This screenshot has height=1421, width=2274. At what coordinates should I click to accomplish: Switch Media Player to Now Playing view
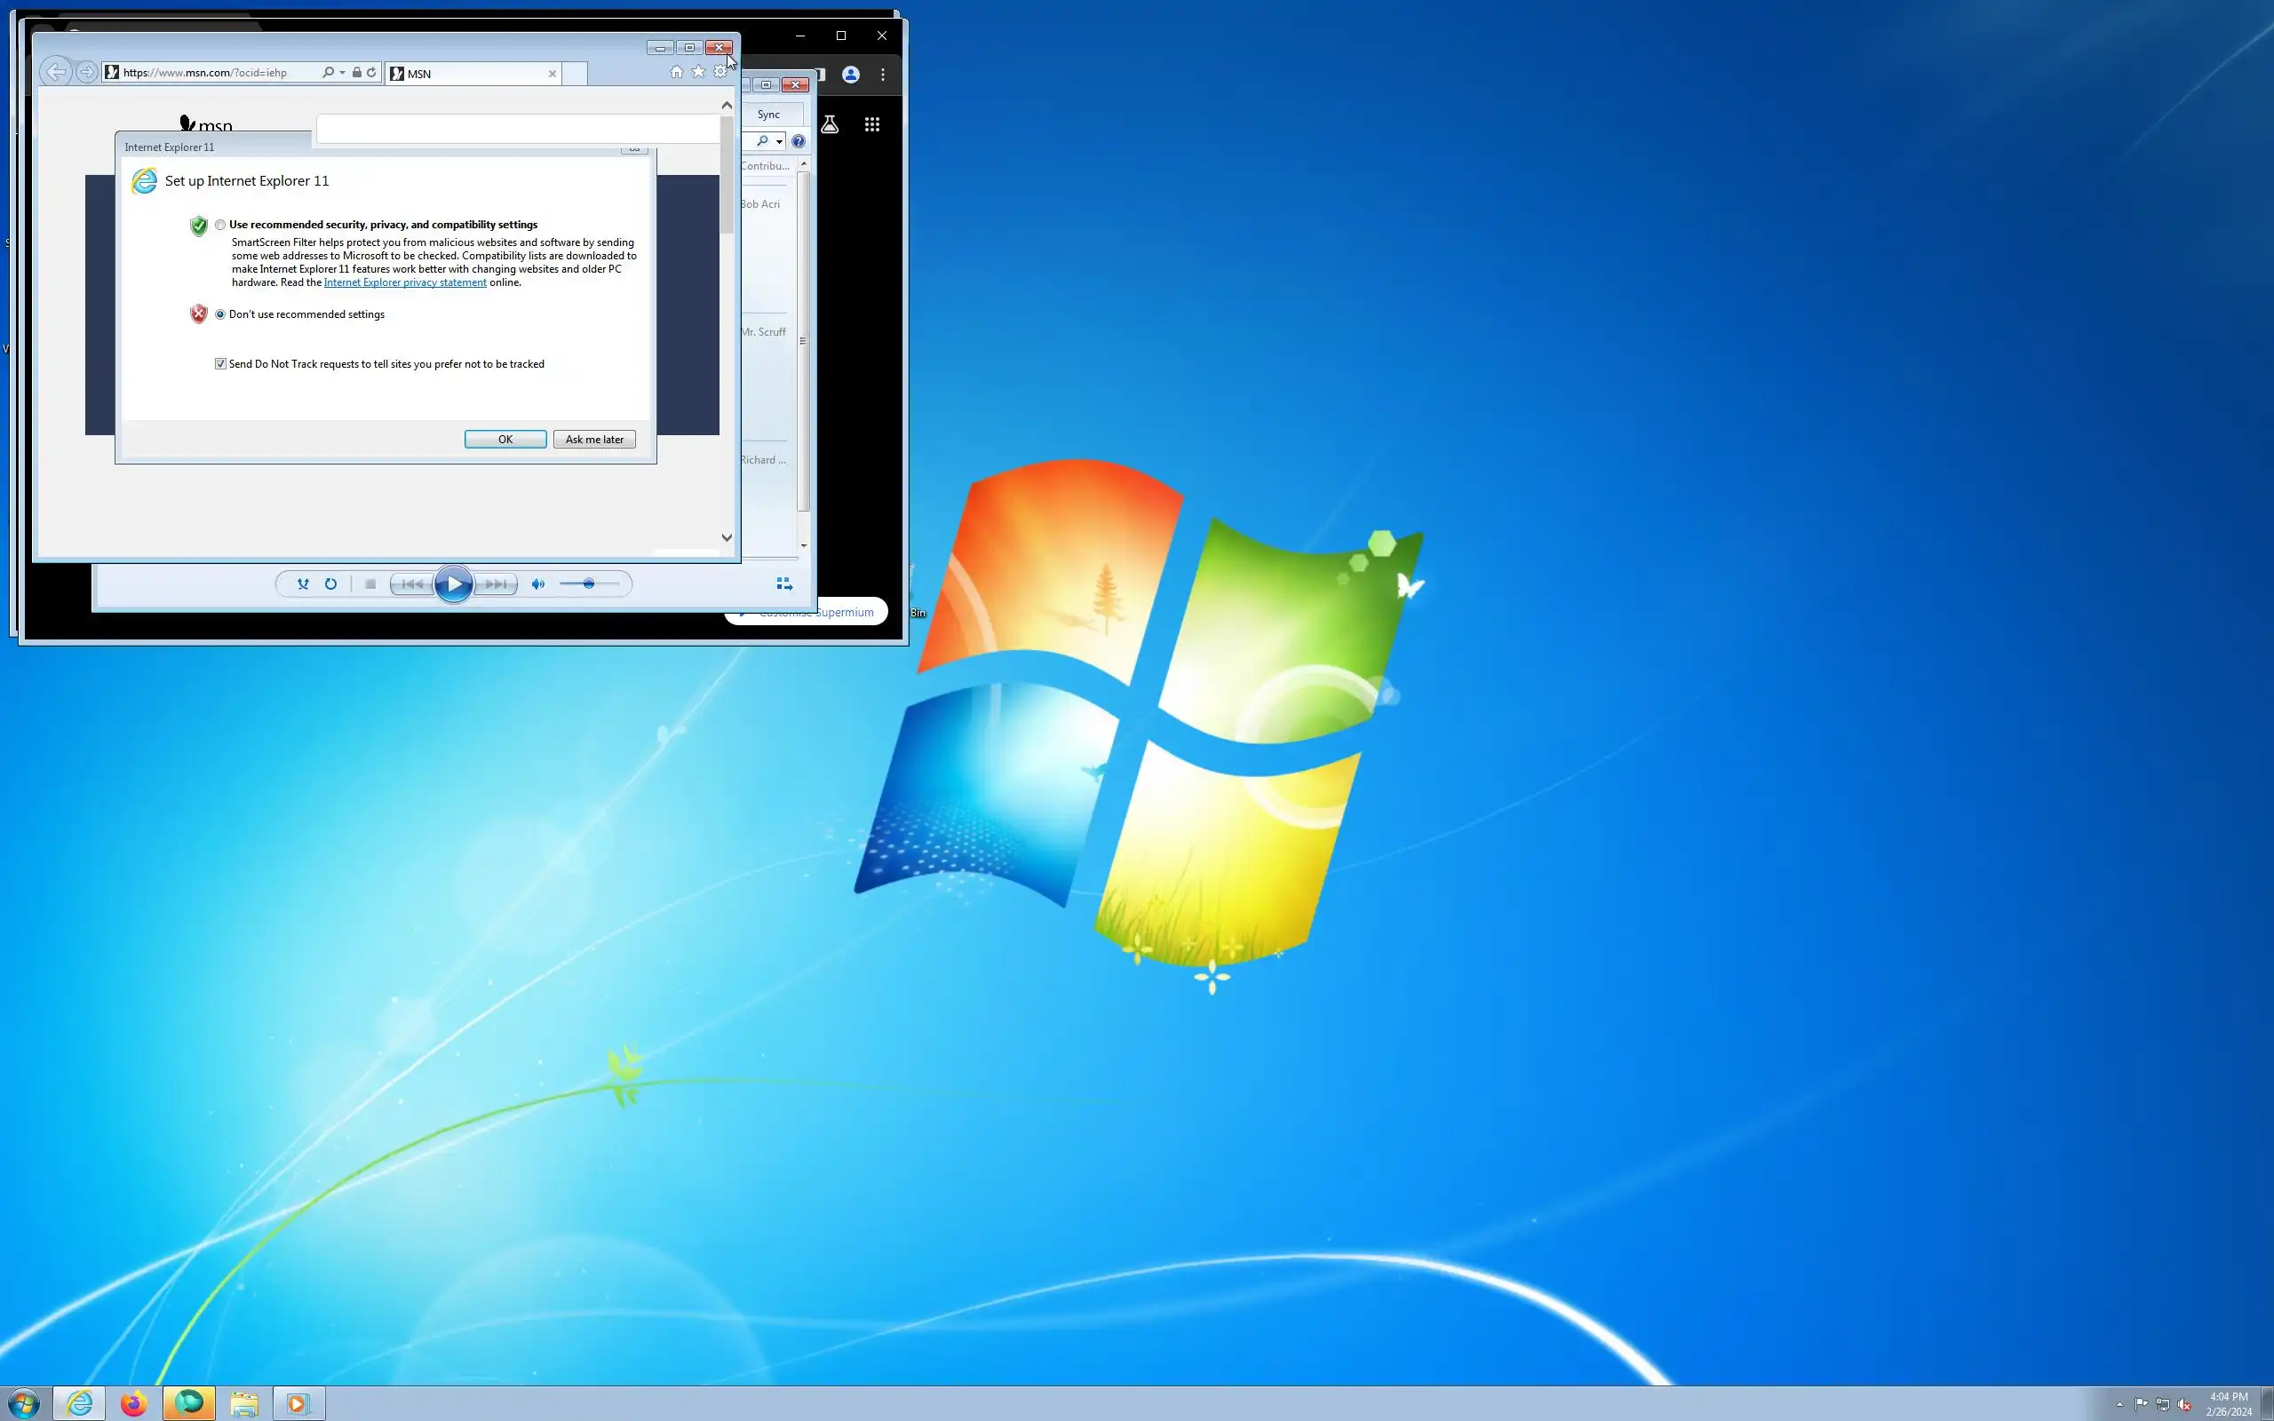click(x=784, y=583)
